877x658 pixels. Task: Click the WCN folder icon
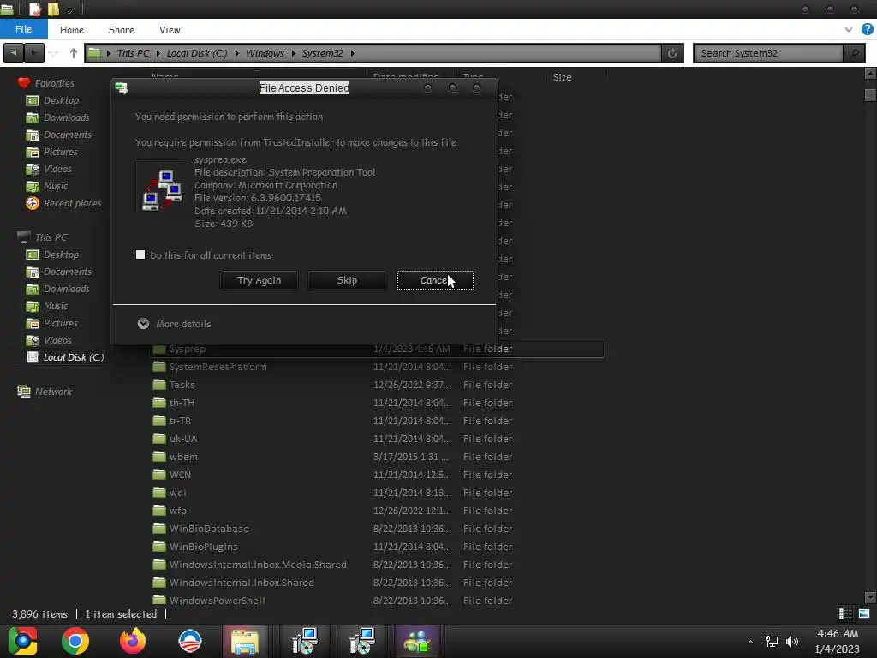coord(159,474)
